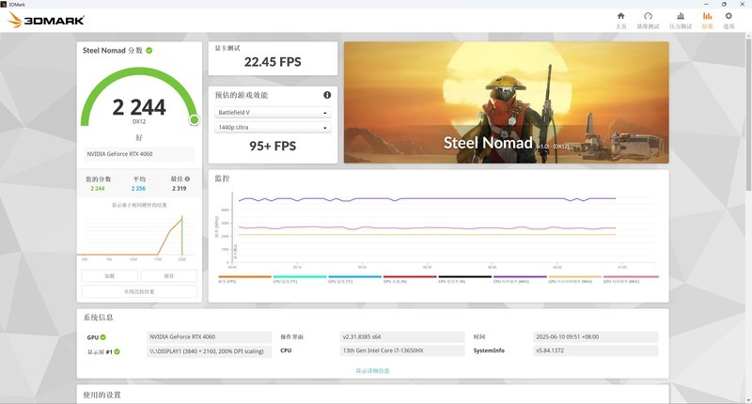
Task: Click the v2.31.8385 s64 version field
Action: [x=402, y=337]
